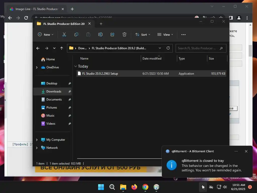Dismiss the qBittorrent notification
This screenshot has width=257, height=193.
click(246, 151)
